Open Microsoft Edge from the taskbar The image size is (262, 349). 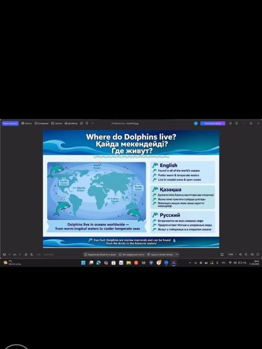coord(99,263)
